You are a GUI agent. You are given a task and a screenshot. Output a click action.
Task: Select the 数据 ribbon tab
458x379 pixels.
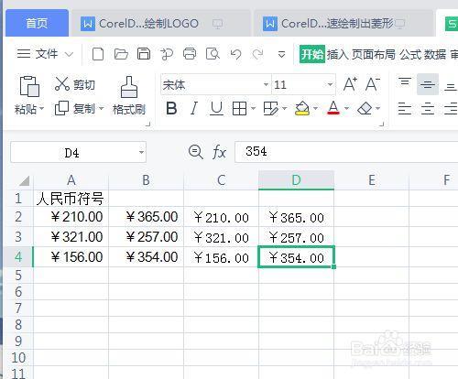click(x=435, y=55)
